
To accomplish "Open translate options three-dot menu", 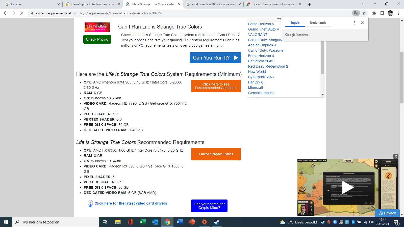I will tap(354, 23).
